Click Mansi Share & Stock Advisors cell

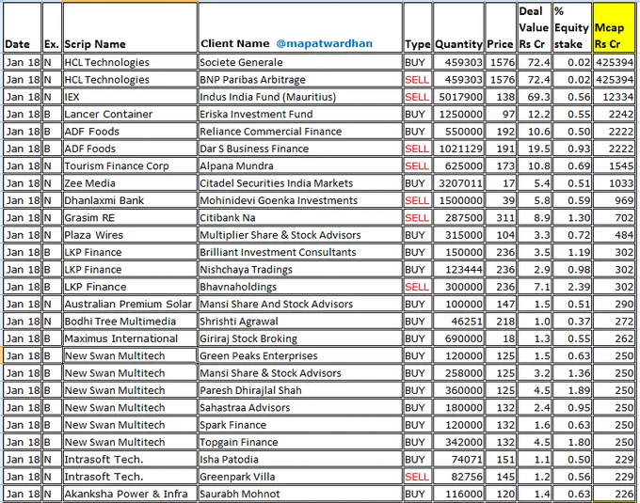[x=300, y=373]
